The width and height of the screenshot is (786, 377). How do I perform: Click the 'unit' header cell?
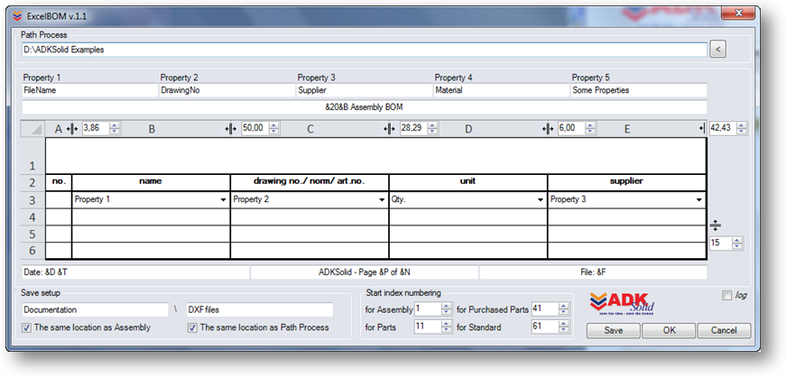[x=468, y=182]
